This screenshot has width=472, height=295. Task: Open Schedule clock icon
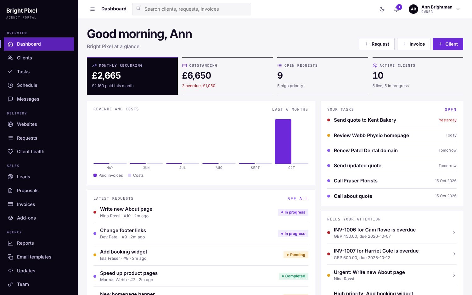coord(10,85)
